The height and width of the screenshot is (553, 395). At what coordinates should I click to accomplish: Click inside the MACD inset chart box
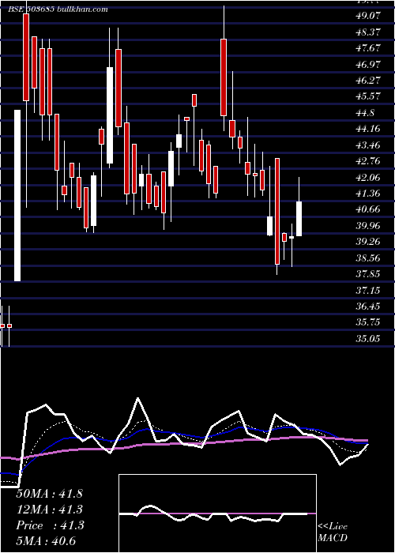click(217, 513)
